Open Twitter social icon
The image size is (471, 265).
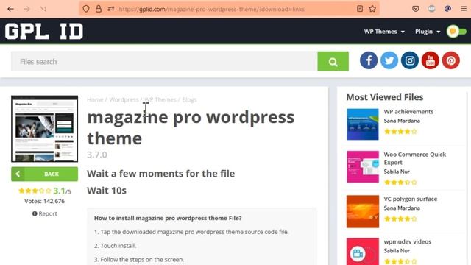tap(389, 60)
